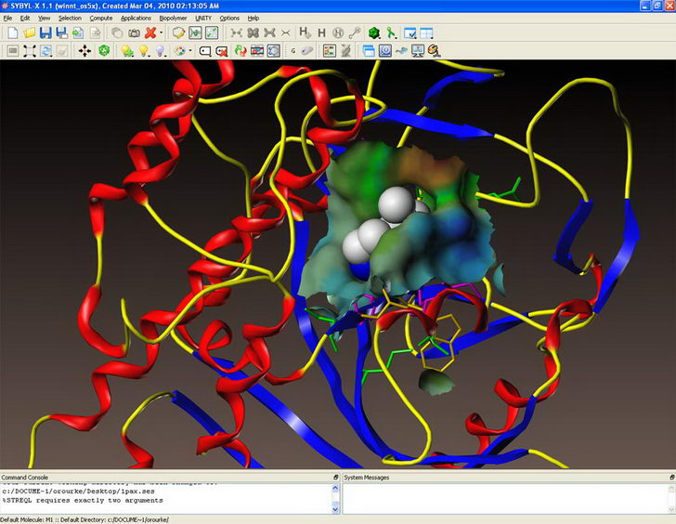
Task: Open the color wheel dropdown arrow
Action: pos(190,52)
